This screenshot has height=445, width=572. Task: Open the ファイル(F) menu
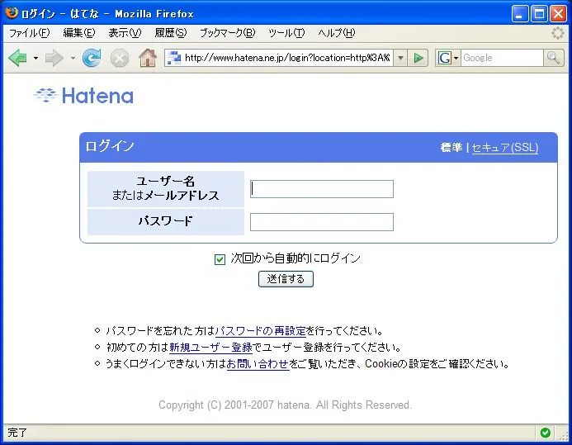tap(29, 33)
